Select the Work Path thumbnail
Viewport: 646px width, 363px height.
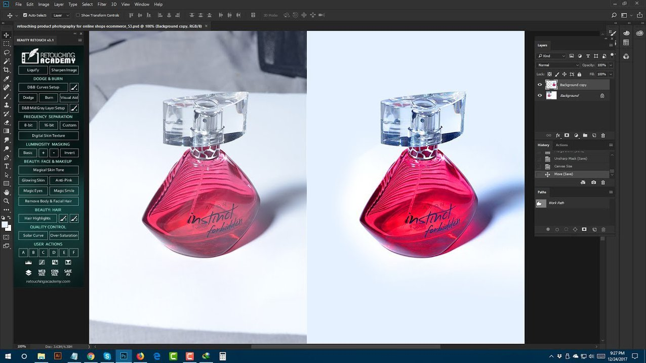click(541, 203)
